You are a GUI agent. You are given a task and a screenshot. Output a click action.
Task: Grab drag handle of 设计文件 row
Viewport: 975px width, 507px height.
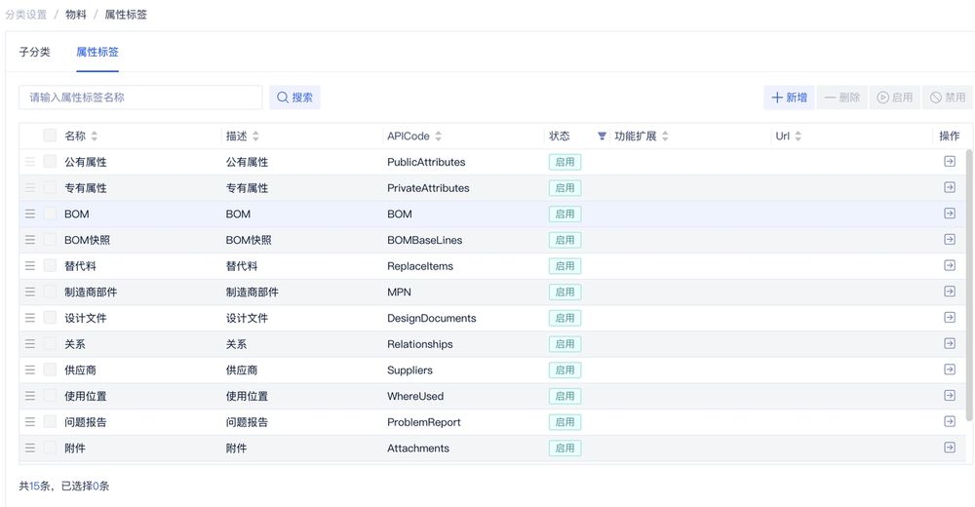(x=30, y=318)
